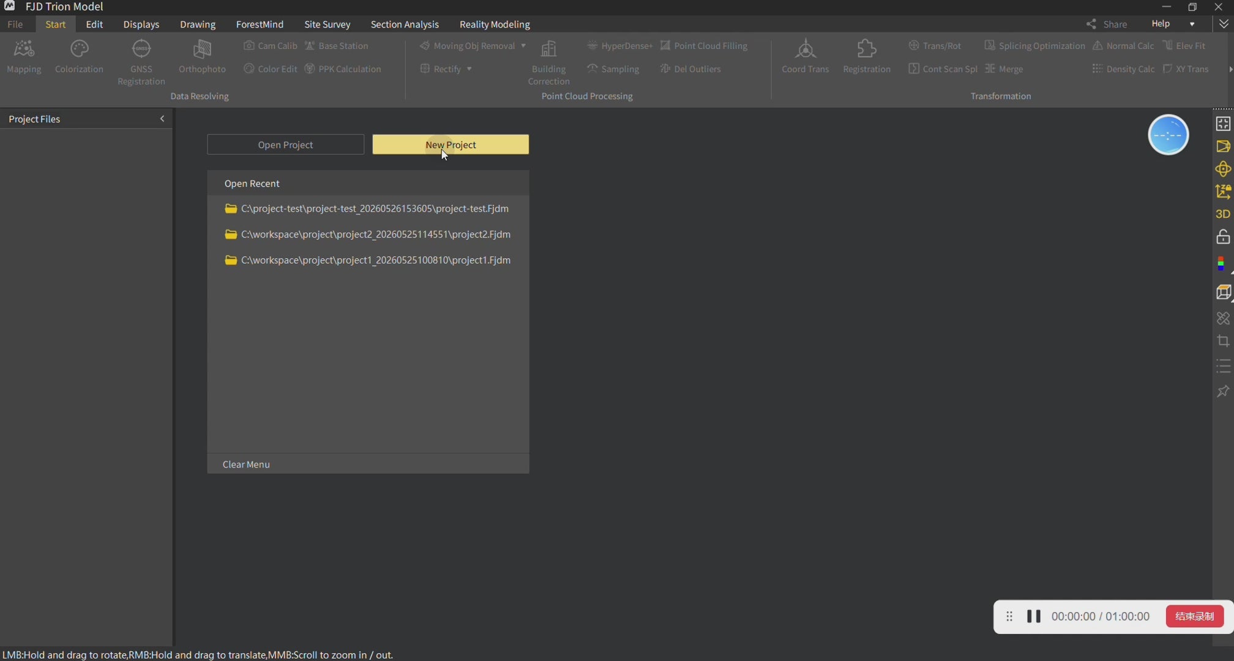This screenshot has width=1234, height=661.
Task: Collapse the ribbon with the double chevron
Action: [1224, 24]
